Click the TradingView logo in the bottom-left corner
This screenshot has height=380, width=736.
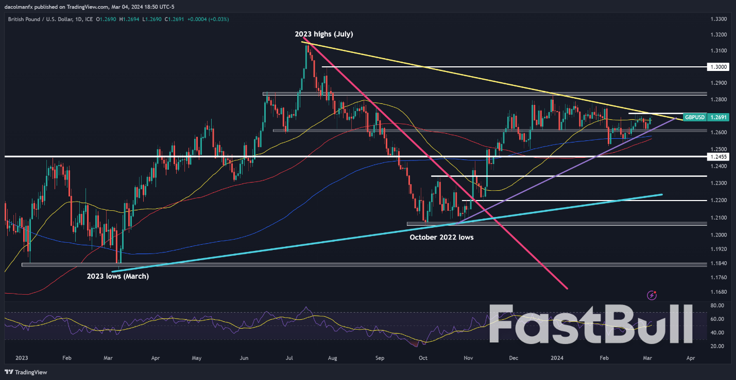click(x=25, y=372)
